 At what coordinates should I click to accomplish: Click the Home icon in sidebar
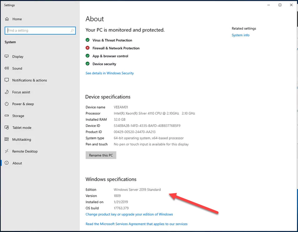tap(7, 19)
